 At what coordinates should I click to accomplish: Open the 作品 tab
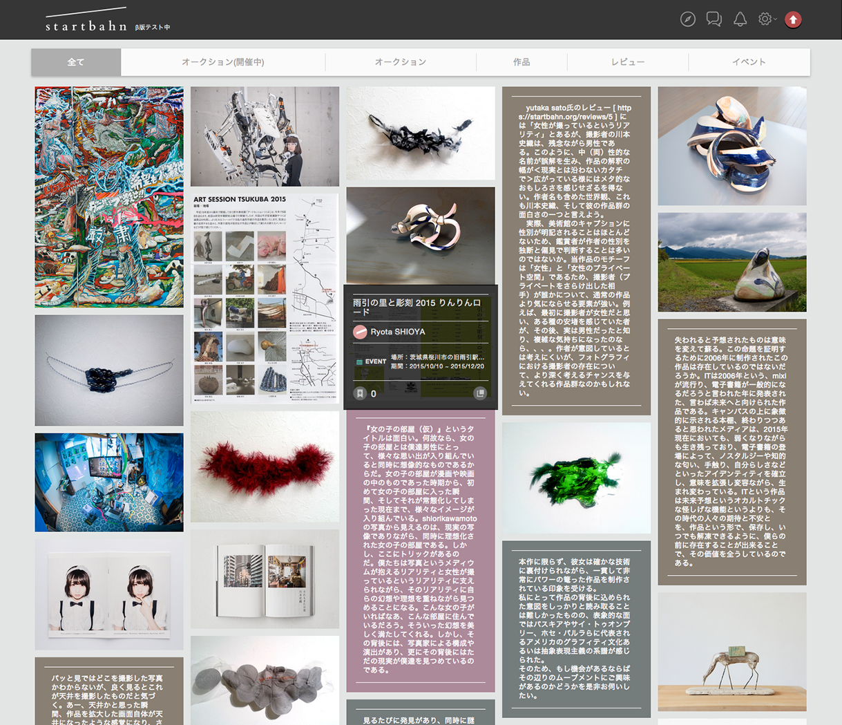[x=522, y=62]
